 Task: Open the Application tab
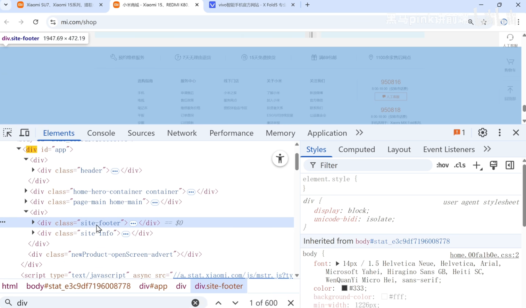click(327, 133)
